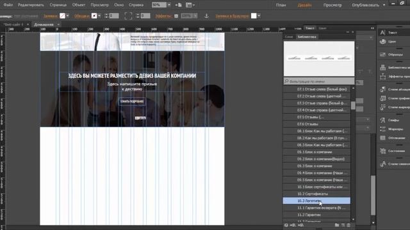
Task: Collapse the library panel double-arrow
Action: click(x=348, y=32)
